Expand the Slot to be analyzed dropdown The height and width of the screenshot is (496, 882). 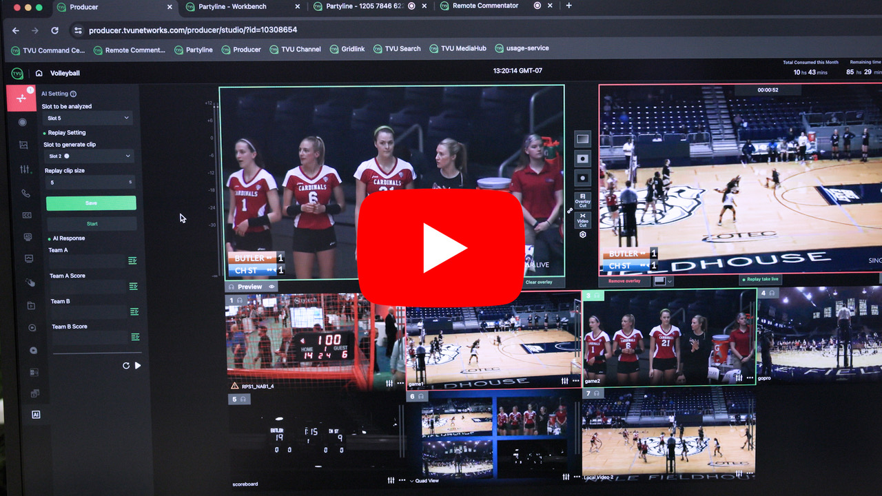[88, 118]
